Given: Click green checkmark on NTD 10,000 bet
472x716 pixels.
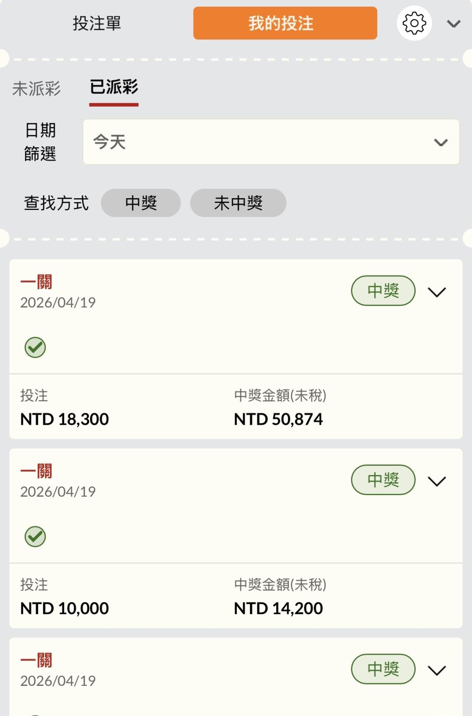Looking at the screenshot, I should [35, 537].
